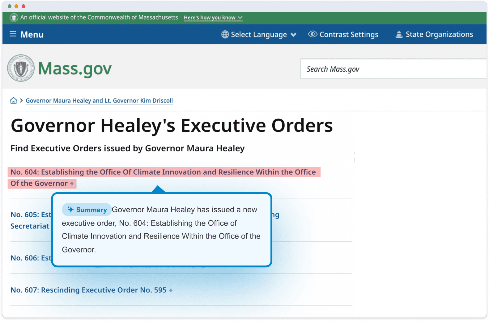Viewport: 489px width, 321px height.
Task: Expand the Select Language dropdown arrow
Action: pos(293,35)
